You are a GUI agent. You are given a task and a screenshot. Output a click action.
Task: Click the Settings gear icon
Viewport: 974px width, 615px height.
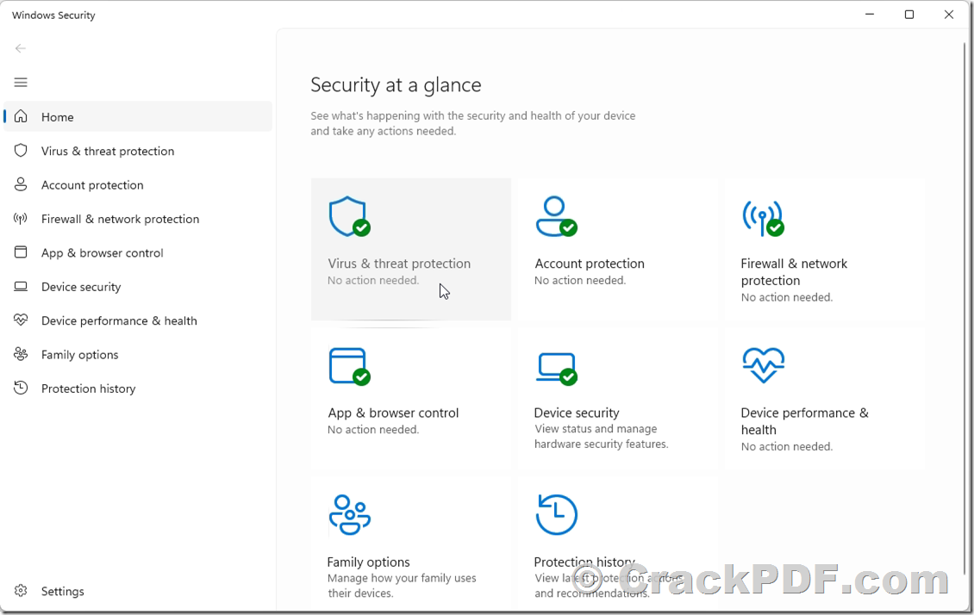21,590
